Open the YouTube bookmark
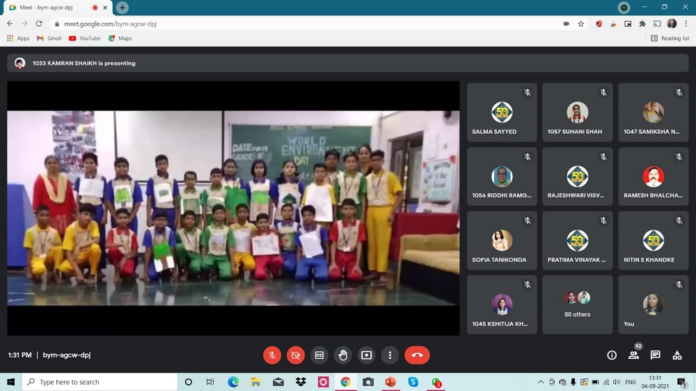This screenshot has height=391, width=696. 85,38
